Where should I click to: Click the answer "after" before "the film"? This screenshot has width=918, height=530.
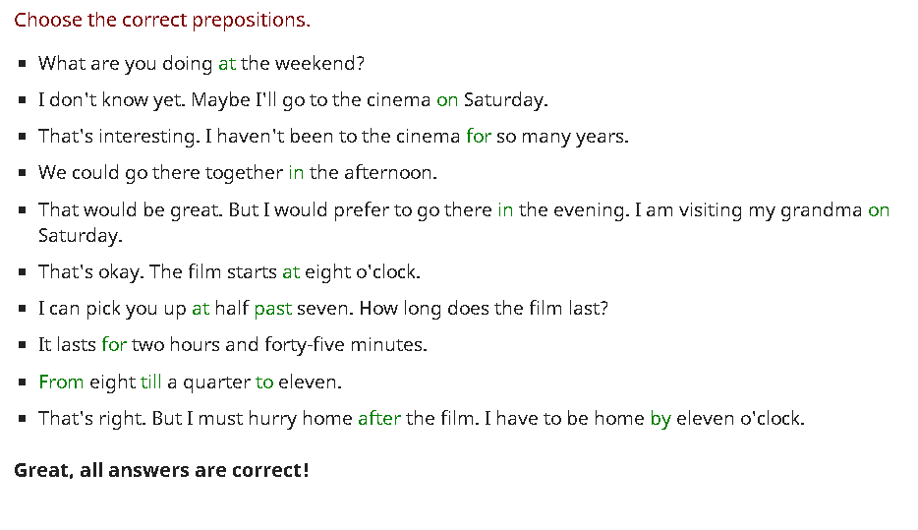pos(379,419)
